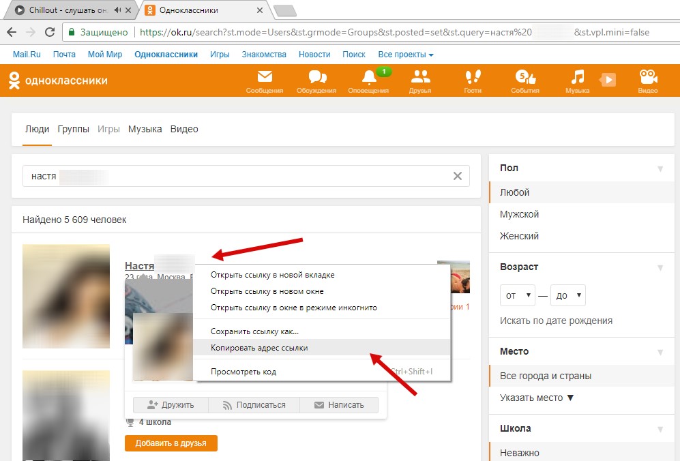Open the age 'до' dropdown
This screenshot has width=680, height=461.
coord(567,295)
